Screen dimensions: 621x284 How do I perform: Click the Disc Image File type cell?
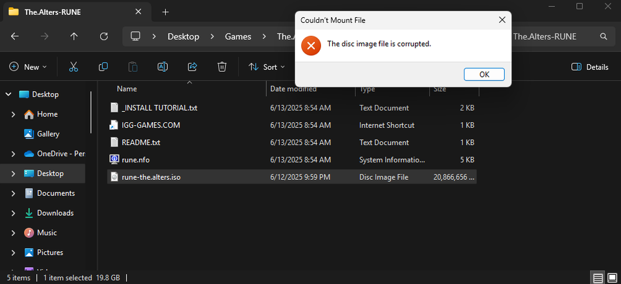click(384, 177)
